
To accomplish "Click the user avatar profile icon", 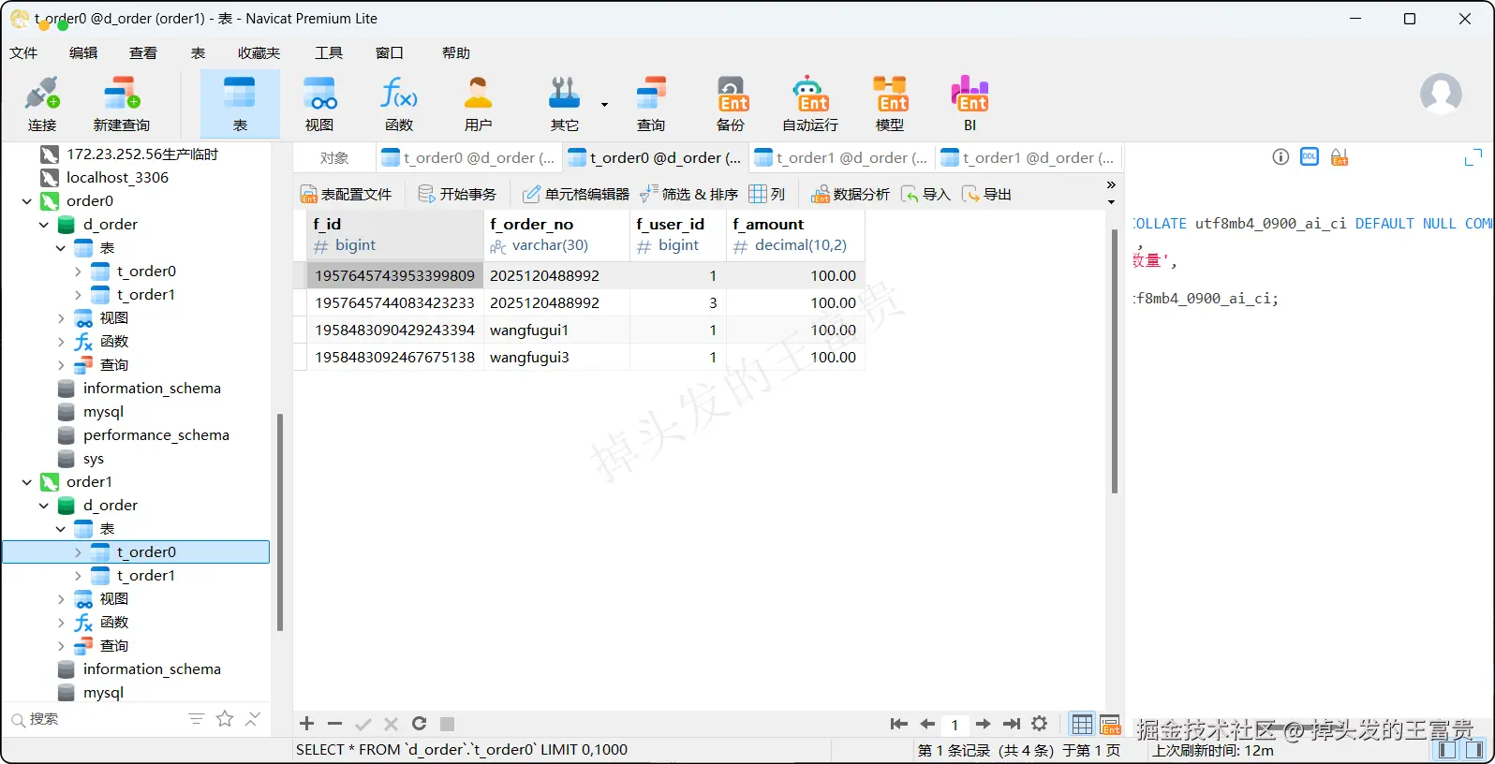I will [1441, 94].
